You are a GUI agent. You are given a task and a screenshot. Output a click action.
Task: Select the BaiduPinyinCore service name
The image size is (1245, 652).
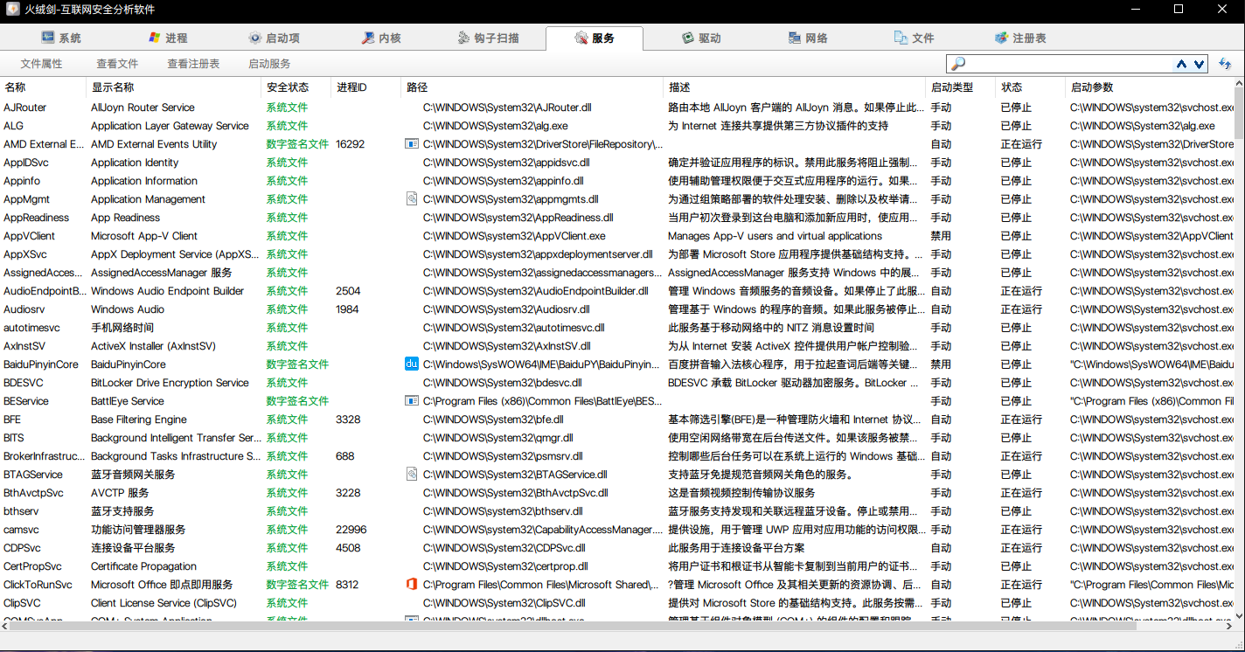pos(41,364)
